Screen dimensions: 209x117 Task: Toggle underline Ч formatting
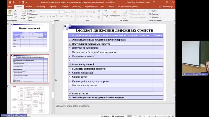[47, 16]
